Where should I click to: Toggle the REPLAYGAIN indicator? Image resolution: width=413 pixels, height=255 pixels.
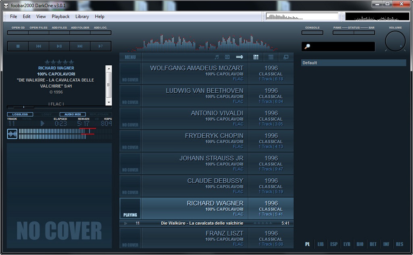[x=99, y=114]
